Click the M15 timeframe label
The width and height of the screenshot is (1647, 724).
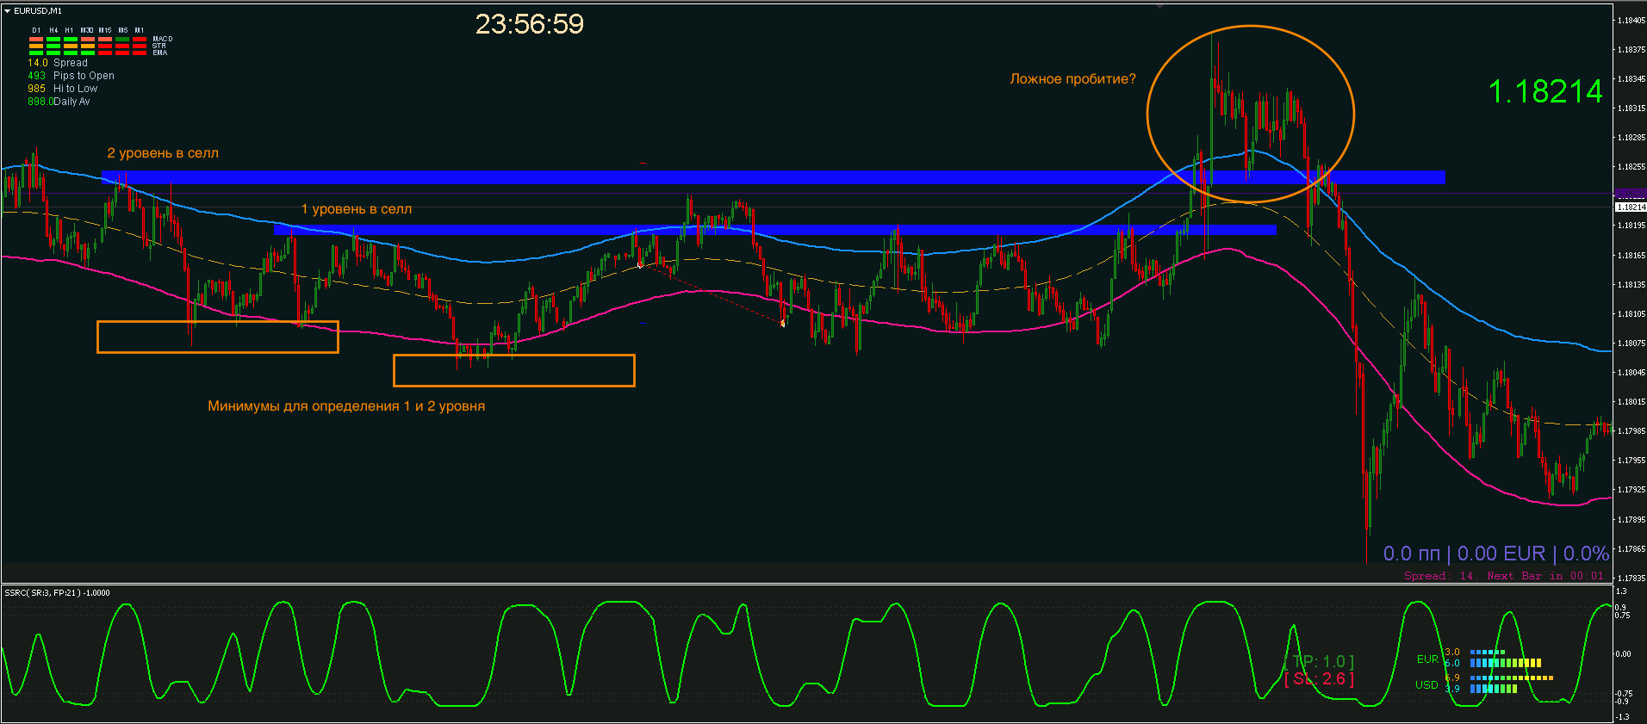[x=105, y=30]
